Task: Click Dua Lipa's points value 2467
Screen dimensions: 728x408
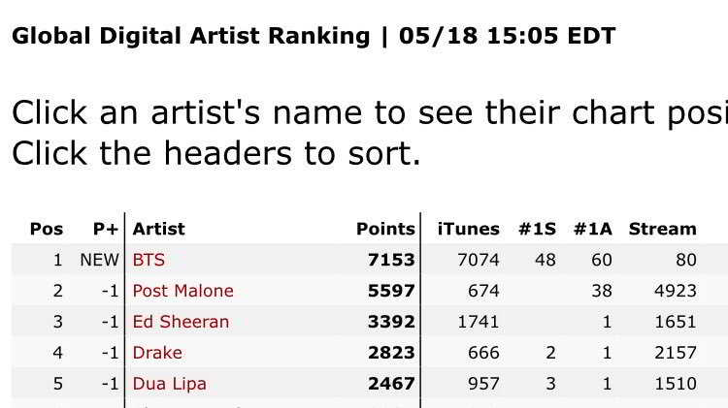Action: [x=391, y=384]
